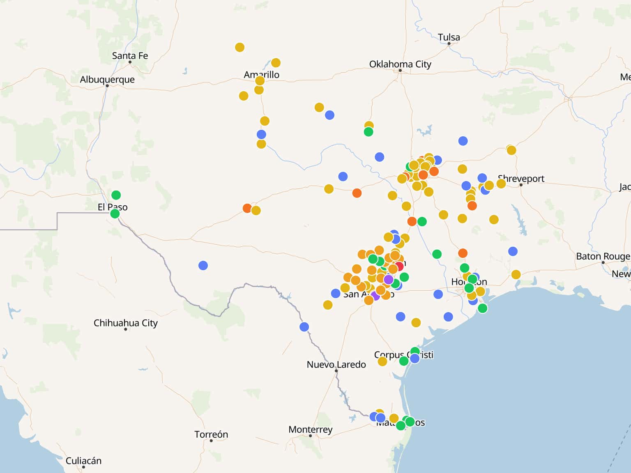Select the green marker north of El Paso

[116, 195]
